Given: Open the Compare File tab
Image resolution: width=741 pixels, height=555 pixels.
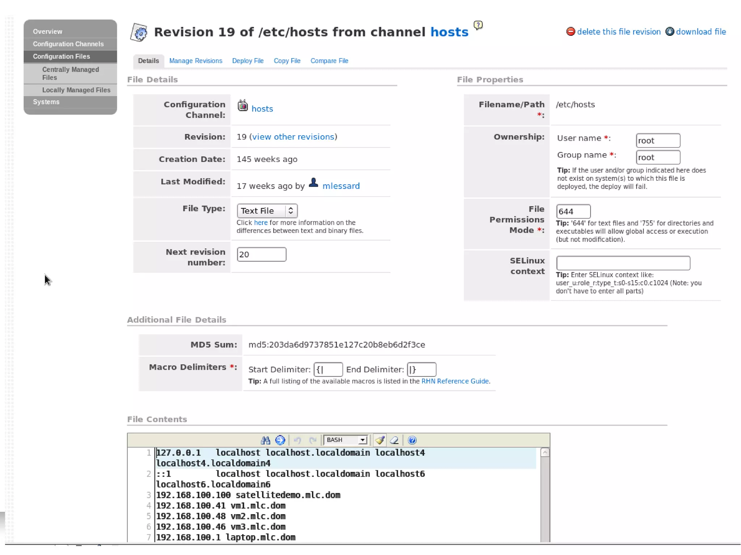Looking at the screenshot, I should (x=329, y=61).
